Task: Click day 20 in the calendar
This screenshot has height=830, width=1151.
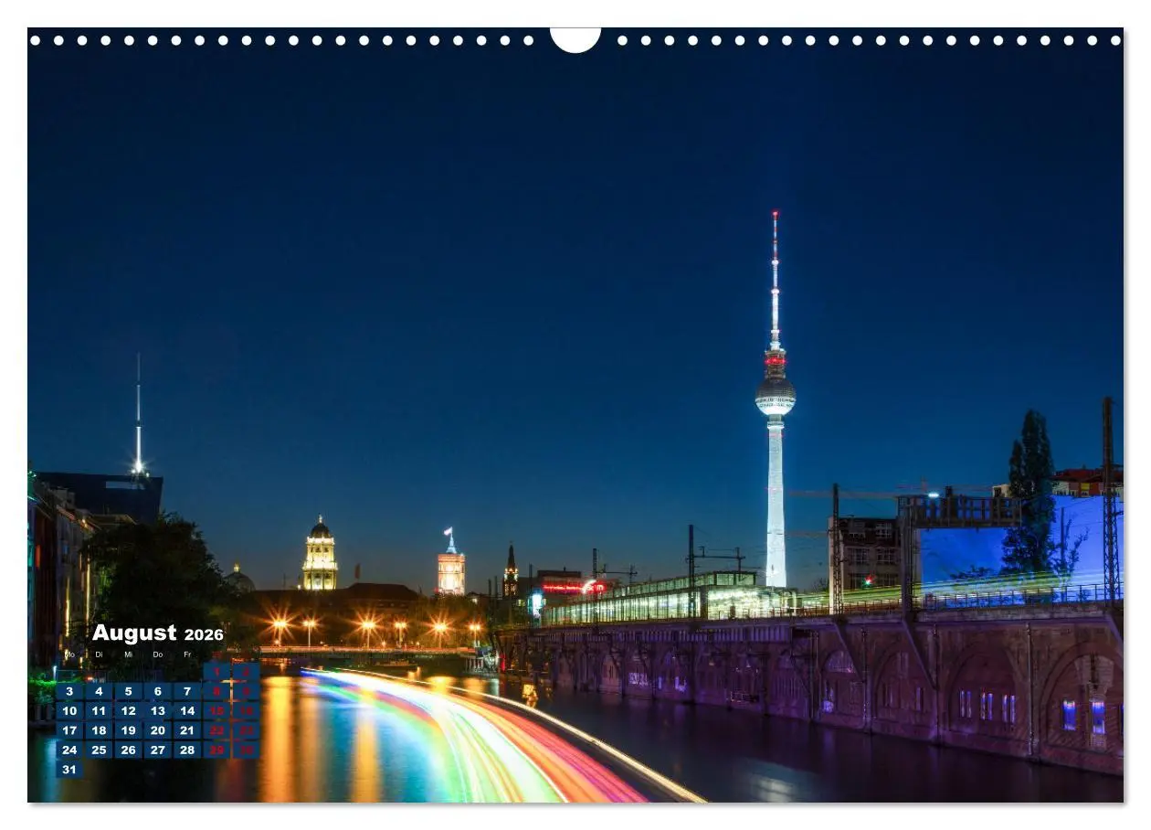Action: pos(157,730)
